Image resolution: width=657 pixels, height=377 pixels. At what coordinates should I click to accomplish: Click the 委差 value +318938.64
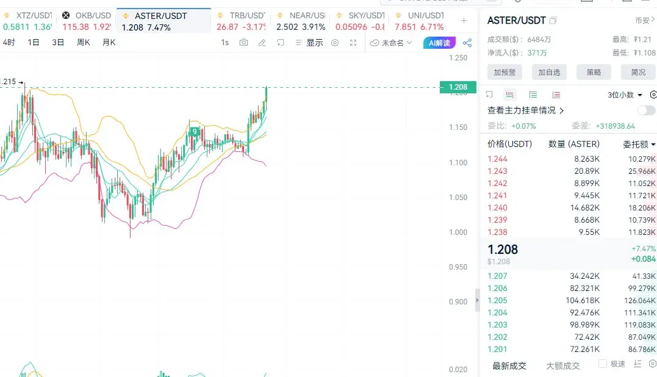coord(615,126)
